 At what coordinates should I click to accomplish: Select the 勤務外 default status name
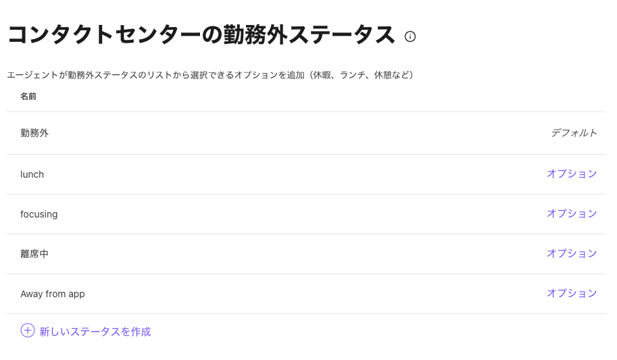[x=34, y=133]
